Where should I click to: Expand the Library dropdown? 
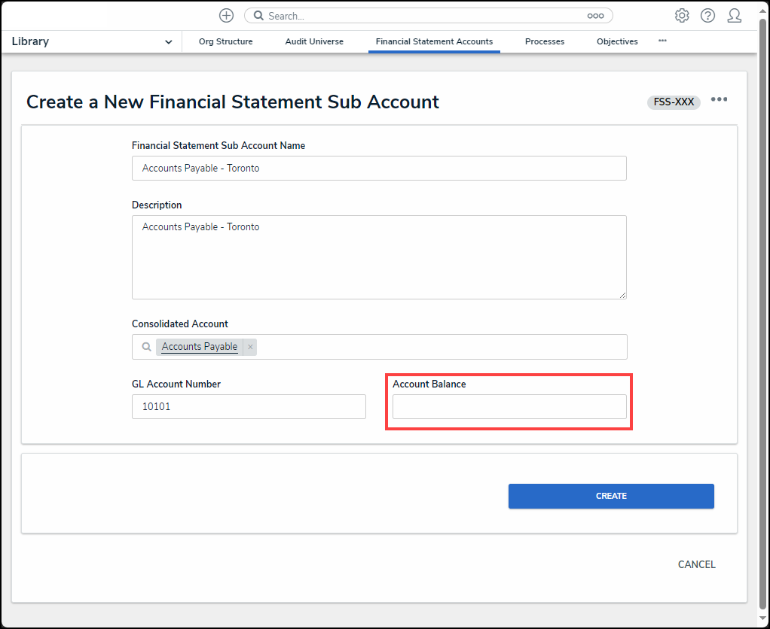(168, 42)
